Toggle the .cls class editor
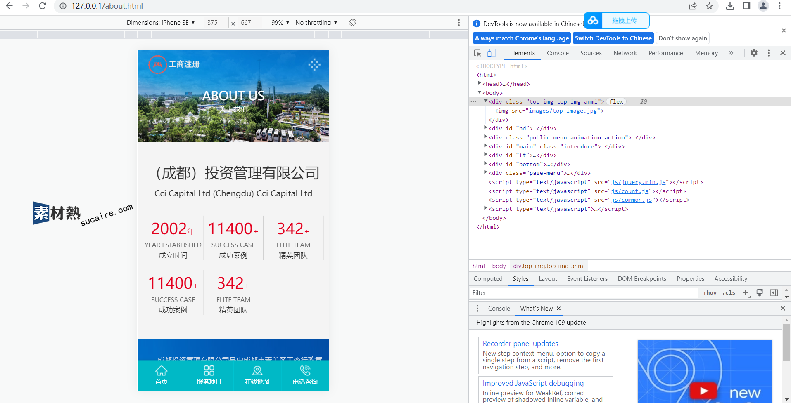This screenshot has height=403, width=791. pyautogui.click(x=729, y=292)
